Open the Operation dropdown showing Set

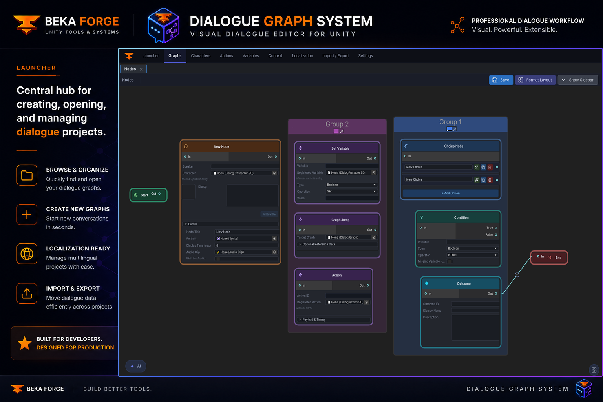pos(351,191)
